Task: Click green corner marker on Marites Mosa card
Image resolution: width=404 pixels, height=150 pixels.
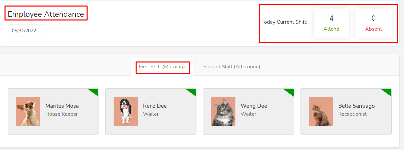Action: [x=94, y=91]
